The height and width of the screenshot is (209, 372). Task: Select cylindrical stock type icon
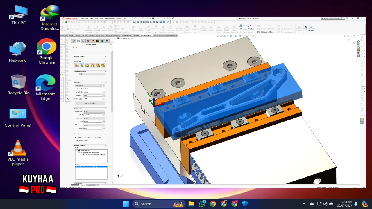point(92,66)
